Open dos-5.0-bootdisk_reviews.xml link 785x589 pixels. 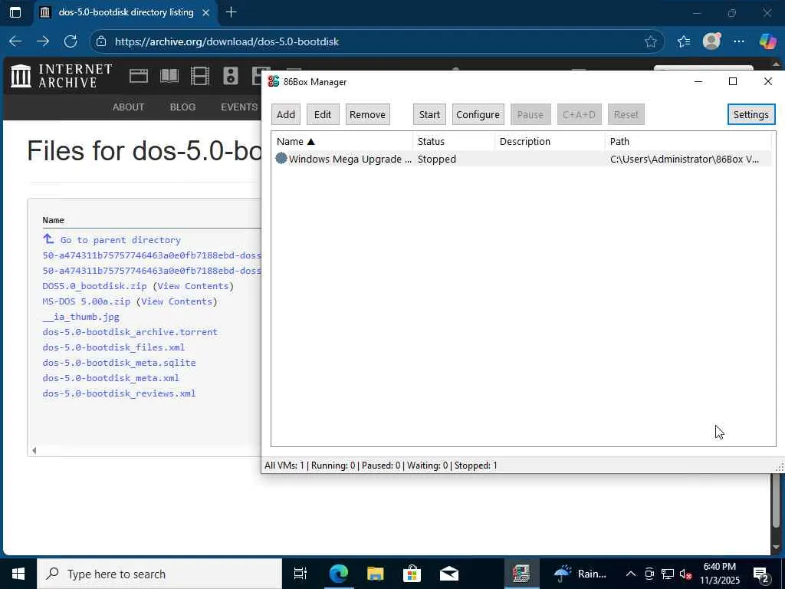pyautogui.click(x=119, y=393)
